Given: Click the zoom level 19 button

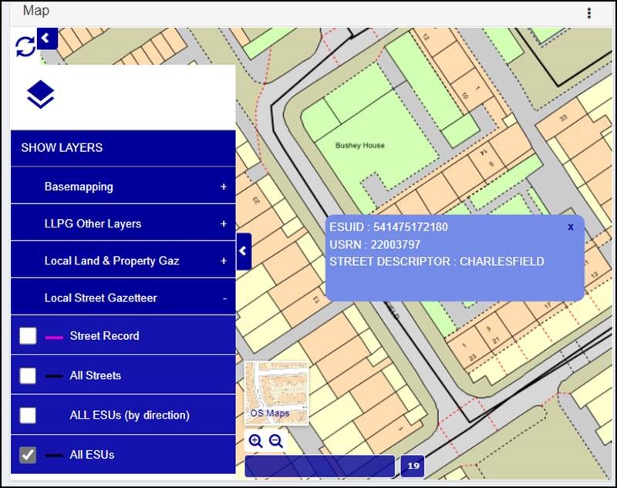Looking at the screenshot, I should (413, 466).
